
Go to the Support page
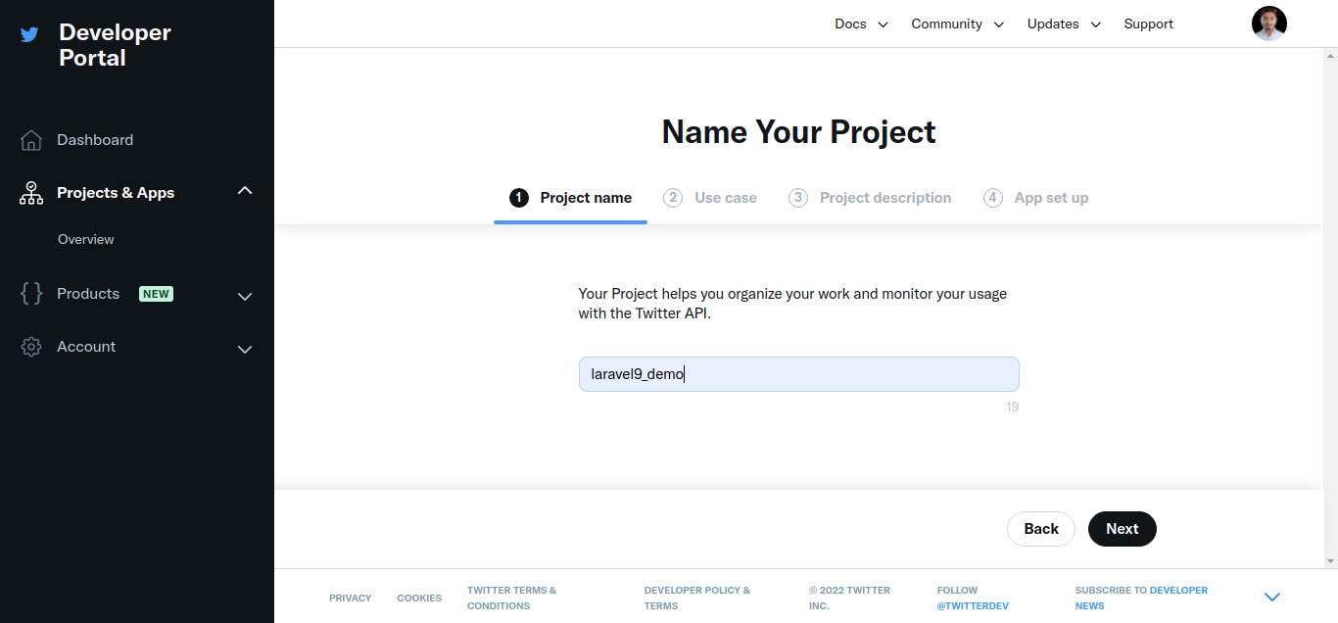[1148, 24]
